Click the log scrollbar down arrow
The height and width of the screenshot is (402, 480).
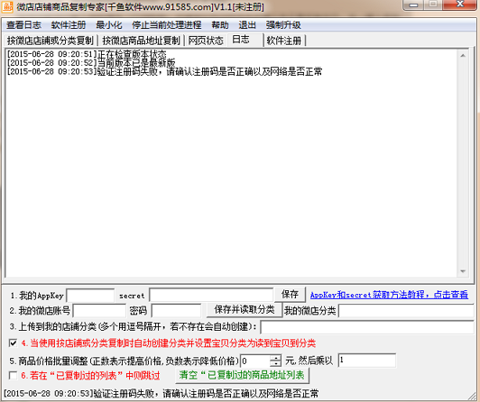463,271
